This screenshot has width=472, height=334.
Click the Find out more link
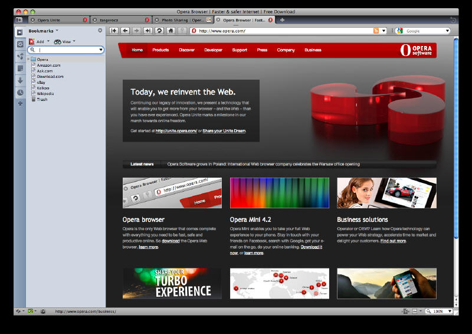tap(393, 241)
